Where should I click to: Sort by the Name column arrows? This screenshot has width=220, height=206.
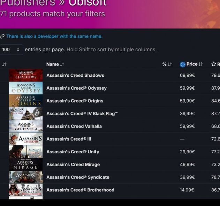(x=62, y=64)
